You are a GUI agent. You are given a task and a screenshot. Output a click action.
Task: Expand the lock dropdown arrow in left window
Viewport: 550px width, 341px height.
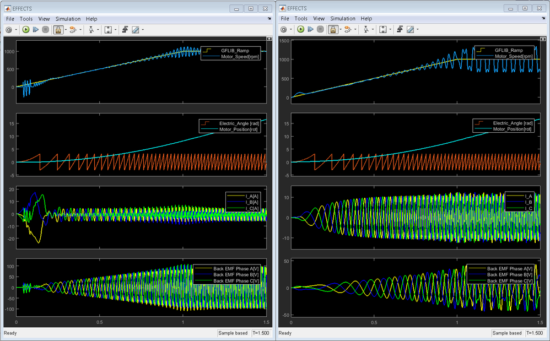click(65, 30)
